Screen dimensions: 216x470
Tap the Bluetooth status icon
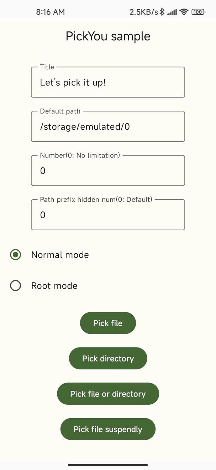[x=162, y=12]
